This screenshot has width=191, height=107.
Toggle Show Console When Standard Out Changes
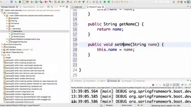click(x=174, y=85)
